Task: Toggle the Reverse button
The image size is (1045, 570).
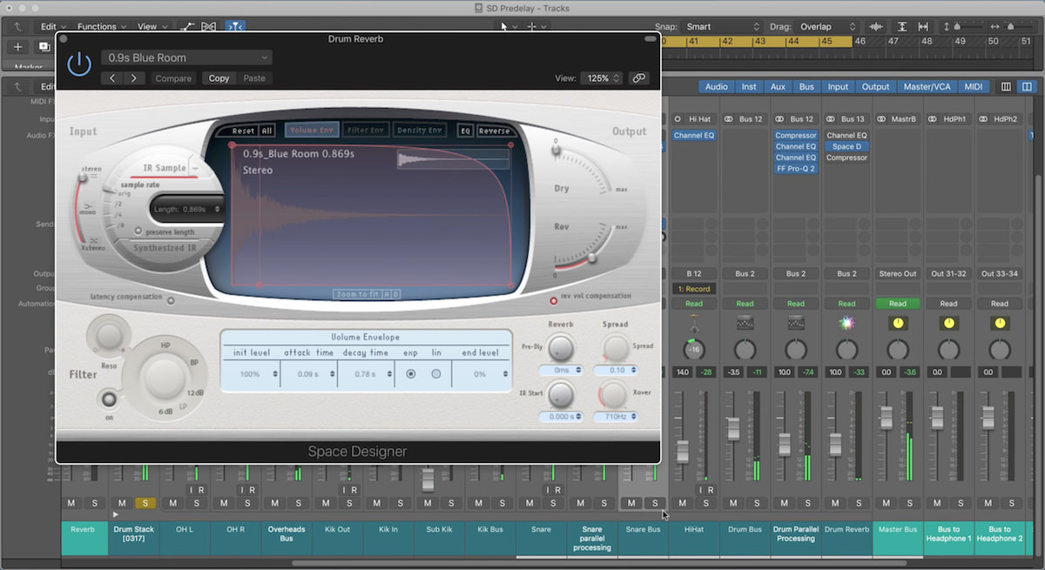Action: click(x=494, y=131)
